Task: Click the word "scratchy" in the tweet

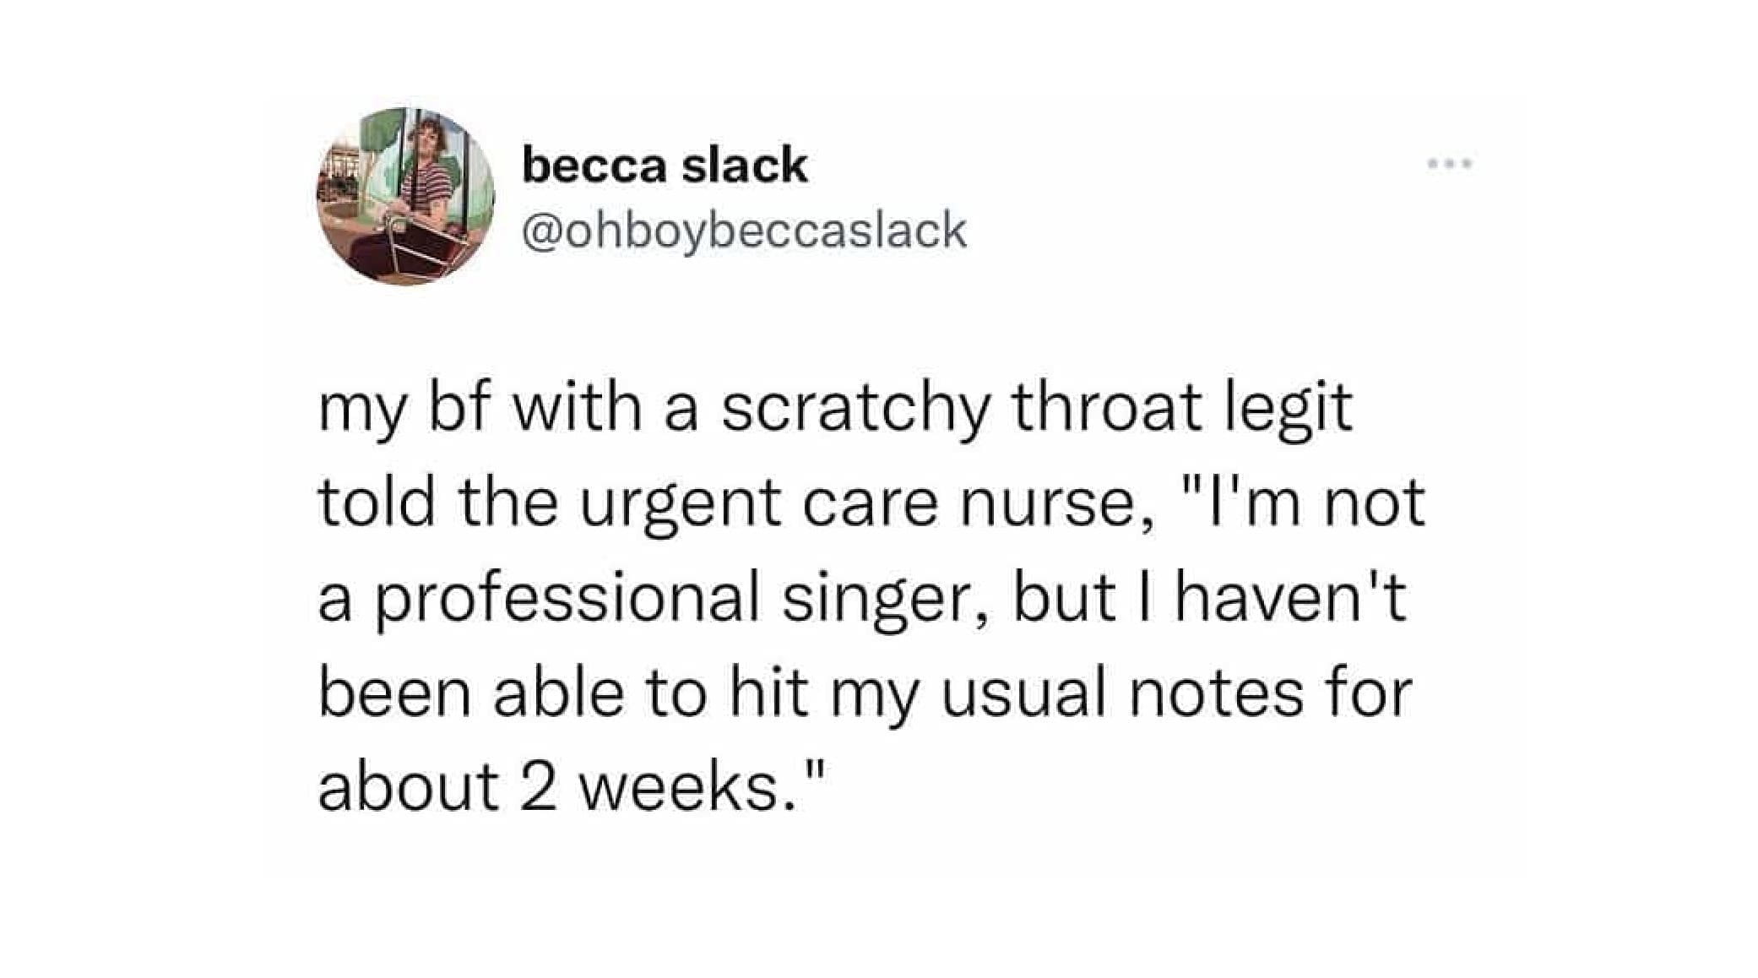Action: [855, 410]
